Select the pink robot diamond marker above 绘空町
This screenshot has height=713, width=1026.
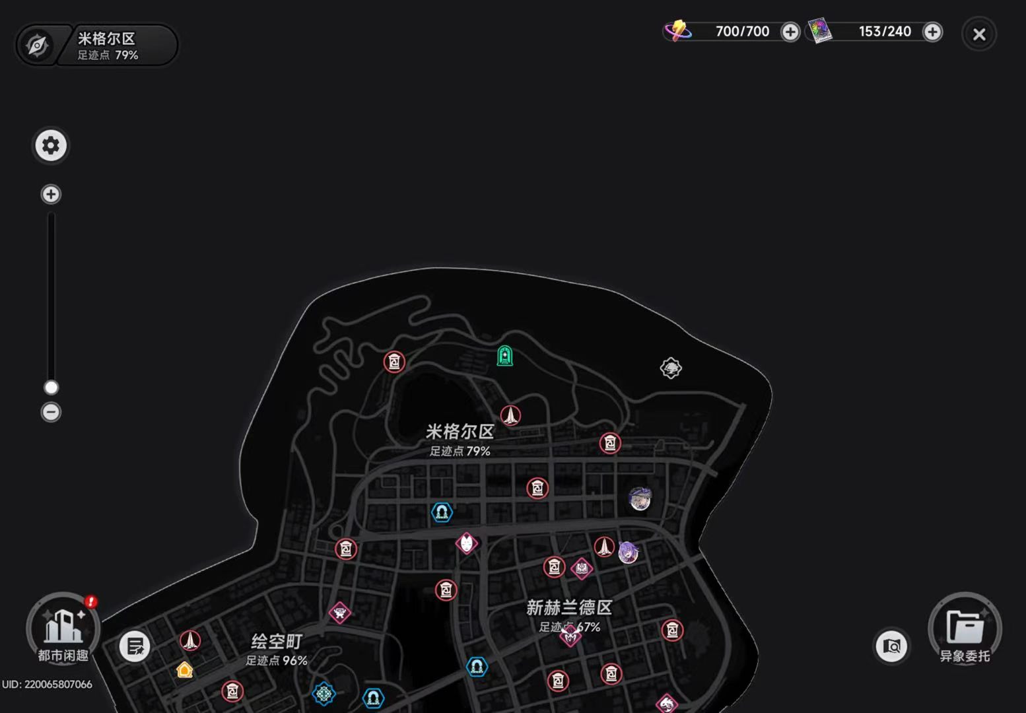[x=340, y=613]
